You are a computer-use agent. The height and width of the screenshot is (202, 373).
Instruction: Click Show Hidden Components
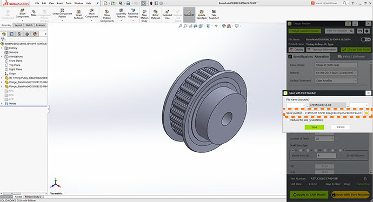pyautogui.click(x=107, y=16)
